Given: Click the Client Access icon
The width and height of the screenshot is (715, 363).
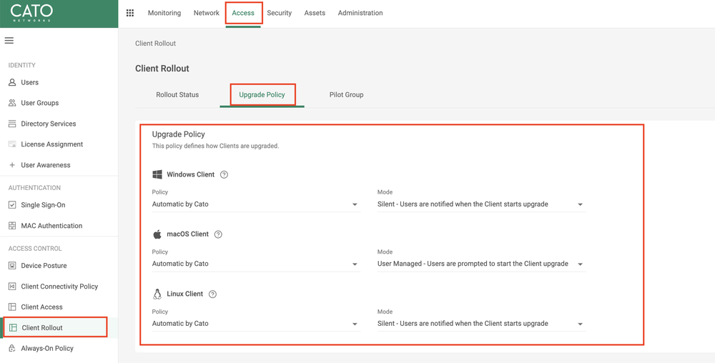Looking at the screenshot, I should pyautogui.click(x=12, y=307).
